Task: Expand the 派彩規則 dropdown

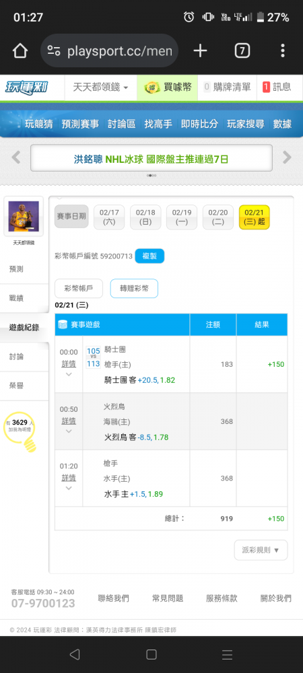Action: [261, 550]
